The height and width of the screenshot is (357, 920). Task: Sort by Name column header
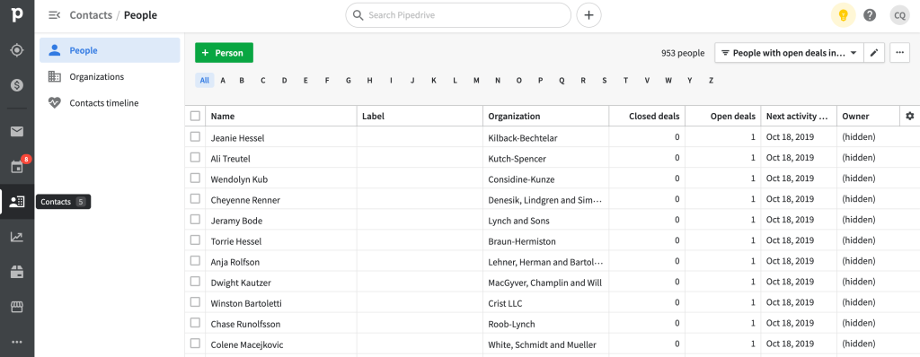281,116
